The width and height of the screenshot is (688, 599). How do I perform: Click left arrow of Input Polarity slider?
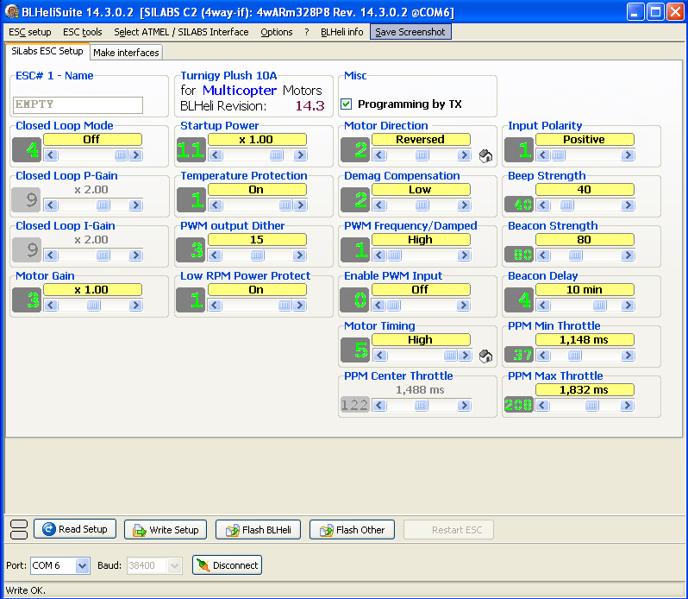(x=543, y=155)
